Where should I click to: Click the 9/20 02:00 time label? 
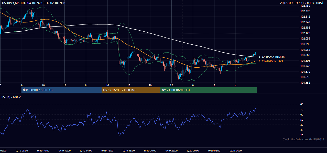(214, 151)
